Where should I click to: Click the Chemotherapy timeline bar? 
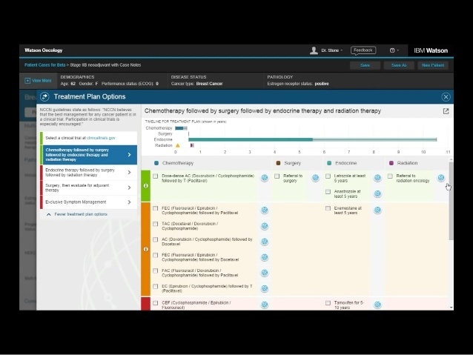coord(181,128)
